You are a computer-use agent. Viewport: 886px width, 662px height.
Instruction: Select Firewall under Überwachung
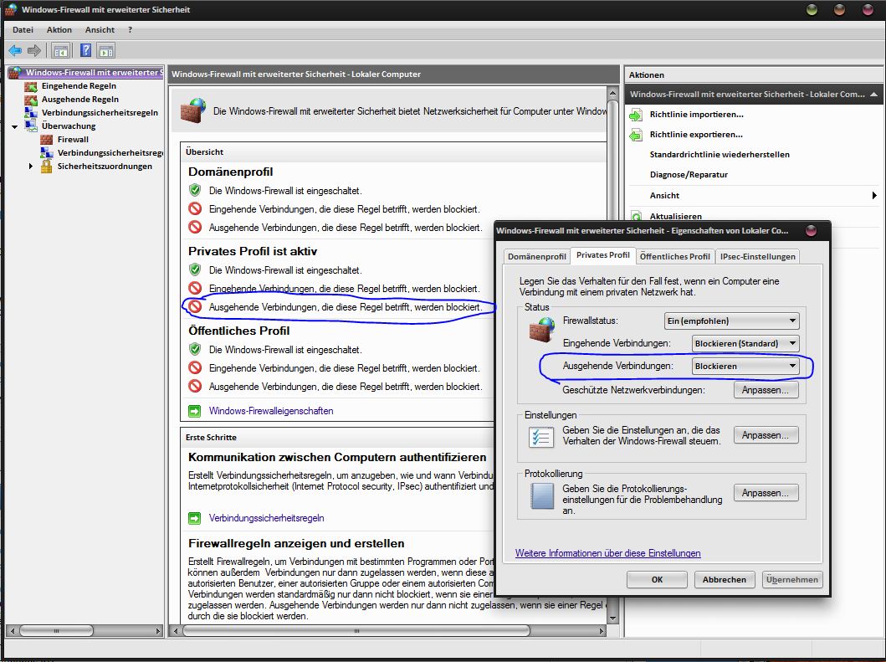[73, 140]
